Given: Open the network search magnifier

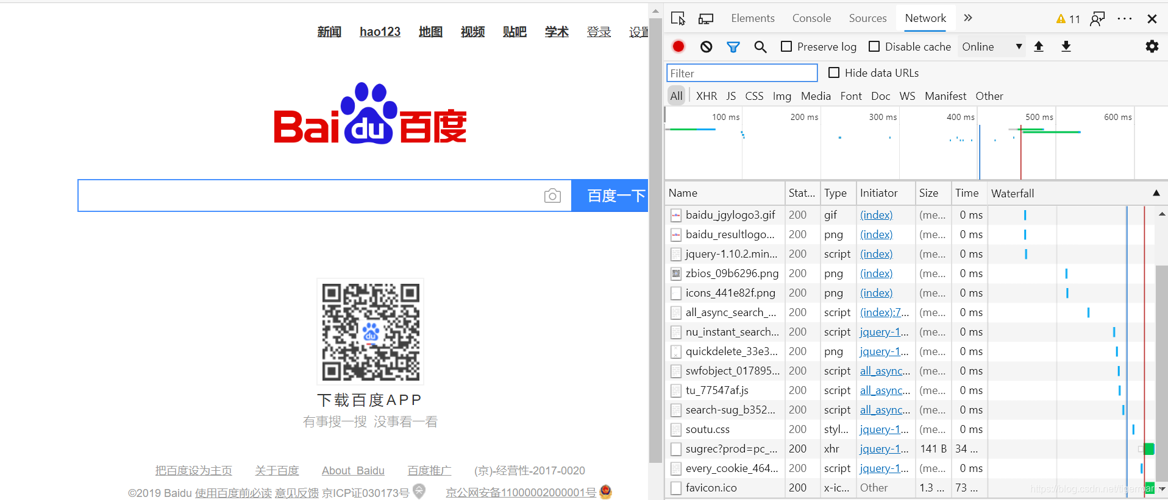Looking at the screenshot, I should [760, 47].
